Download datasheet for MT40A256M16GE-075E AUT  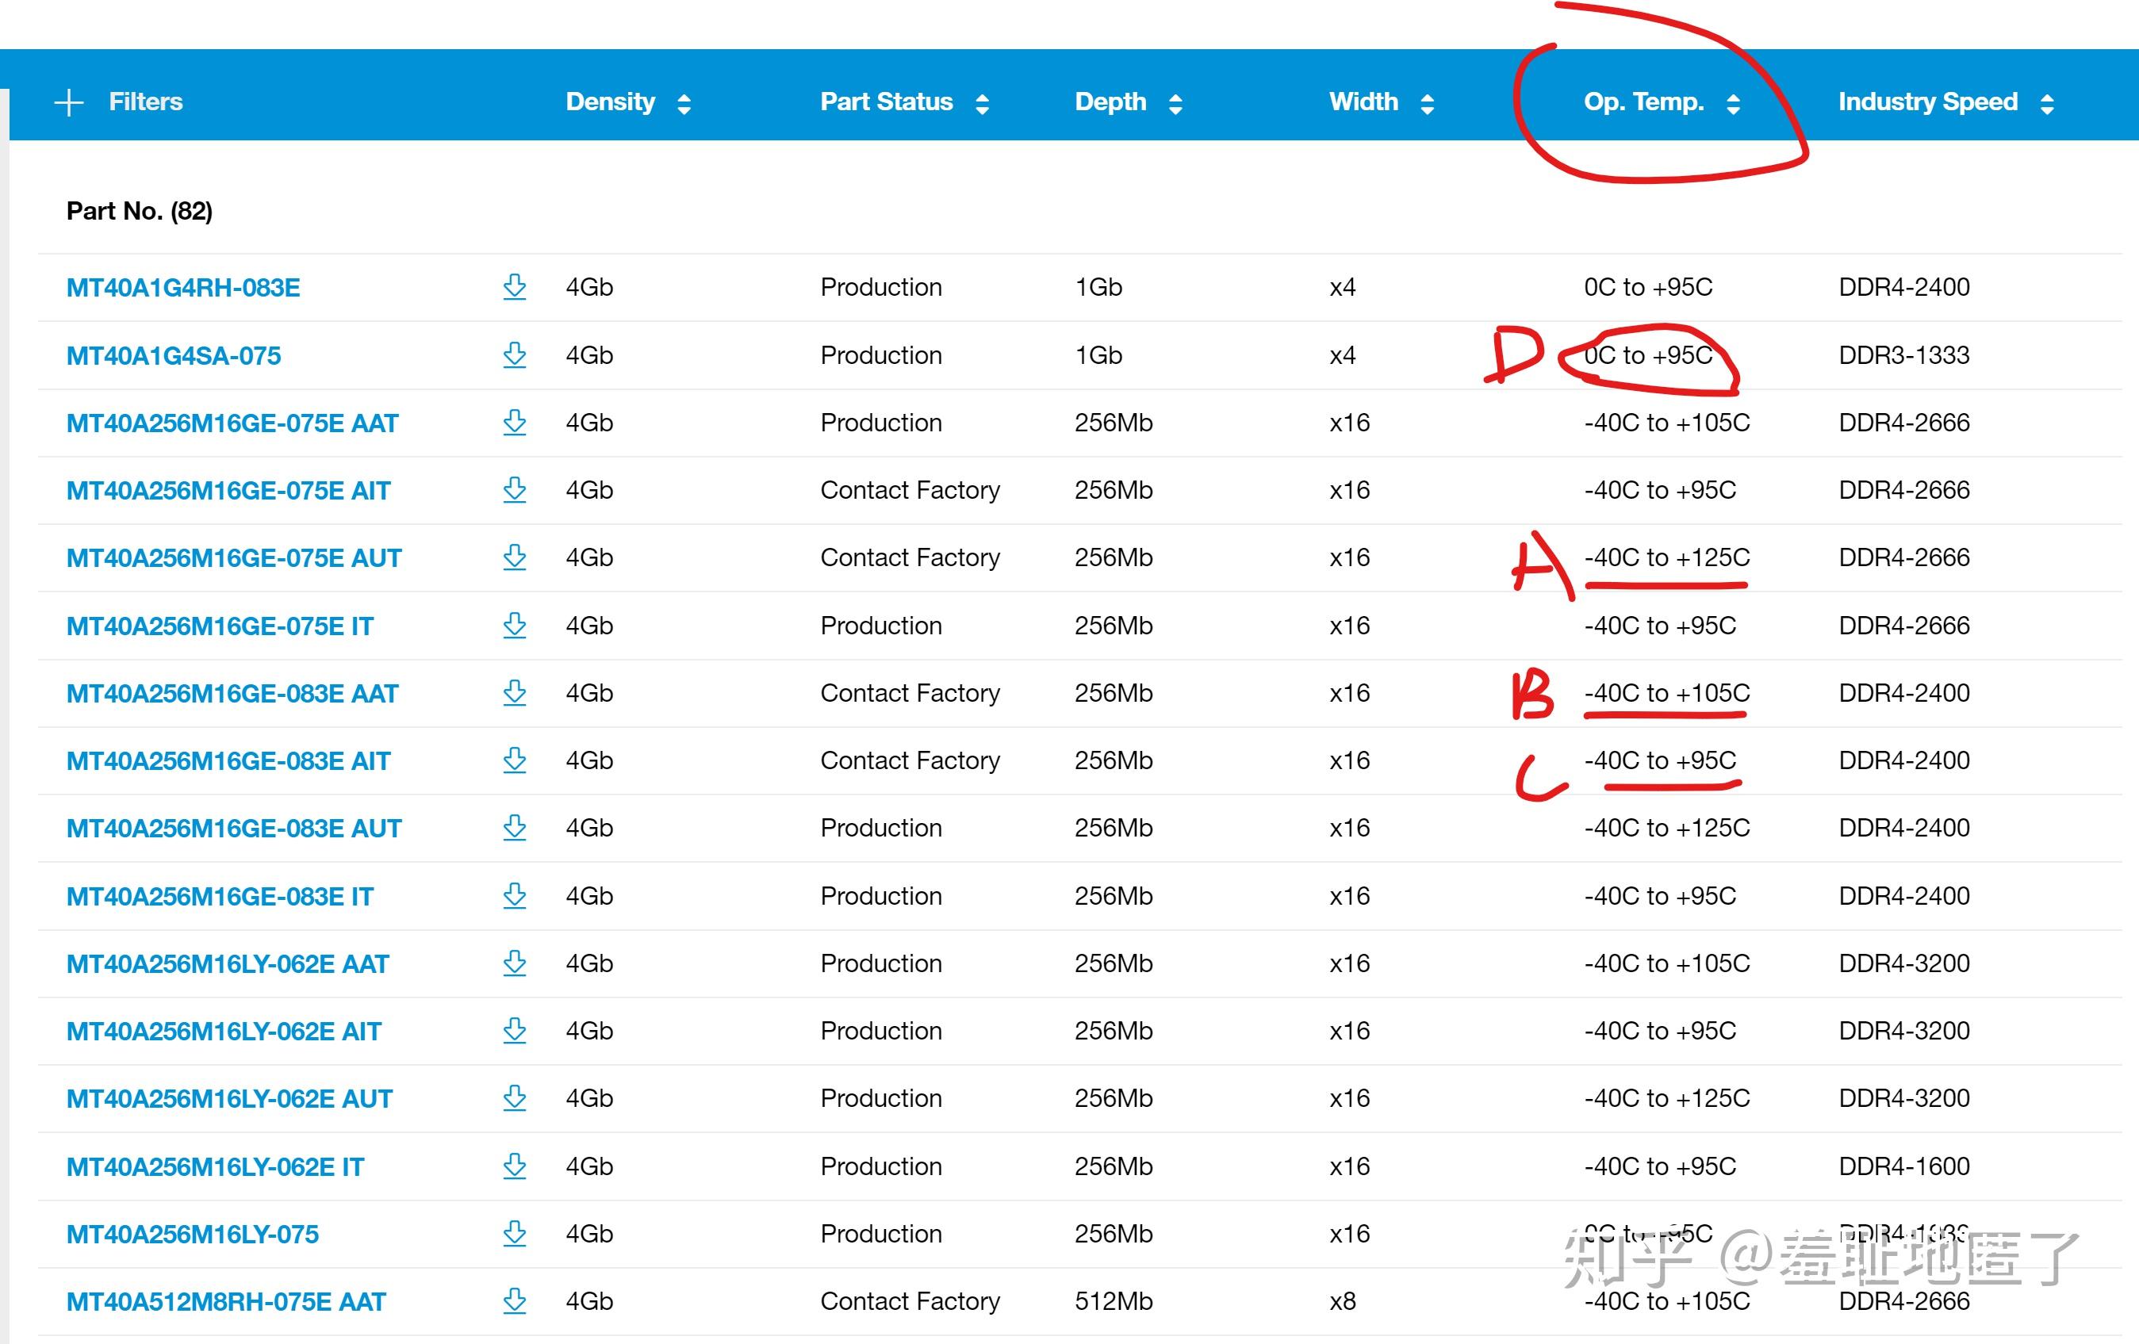coord(514,557)
